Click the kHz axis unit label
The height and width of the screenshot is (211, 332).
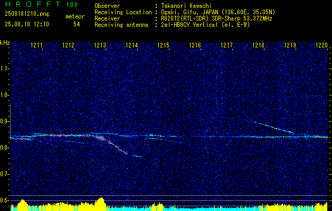5,43
